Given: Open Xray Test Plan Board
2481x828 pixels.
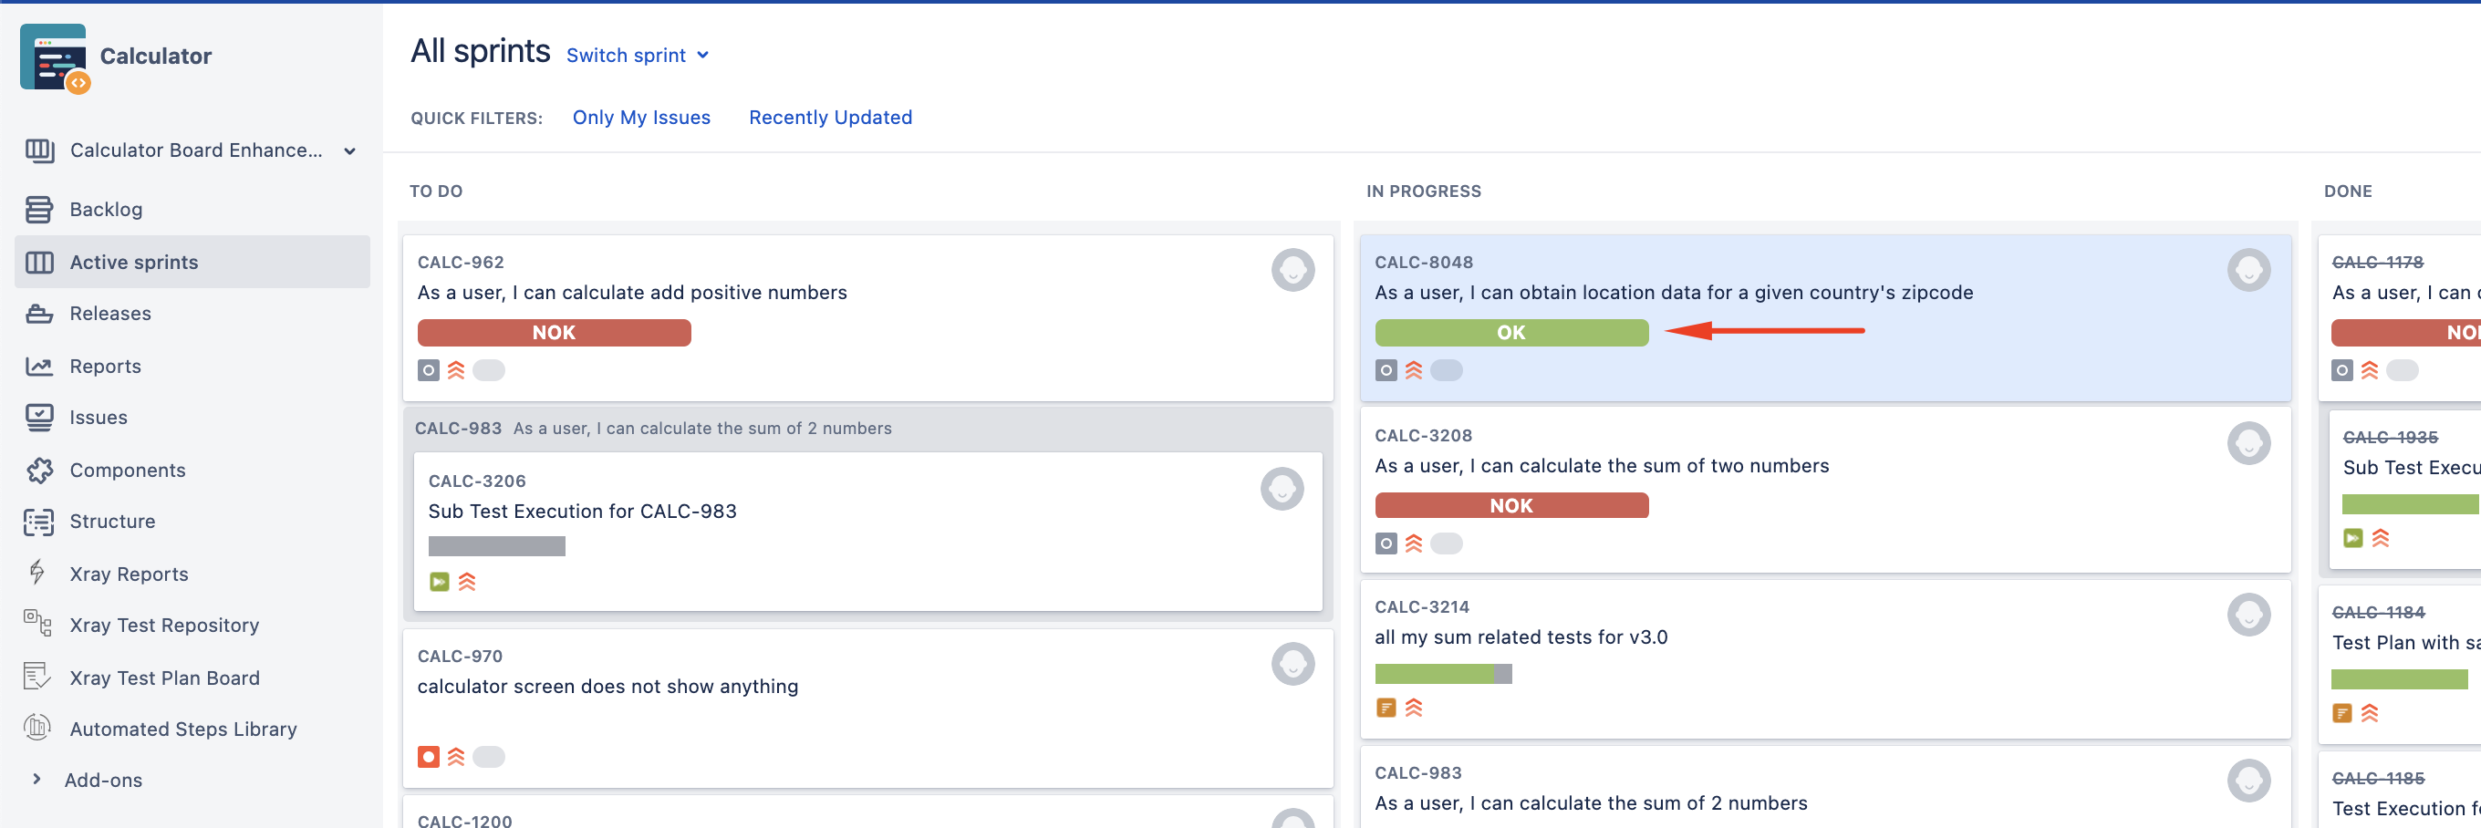Looking at the screenshot, I should coord(165,678).
